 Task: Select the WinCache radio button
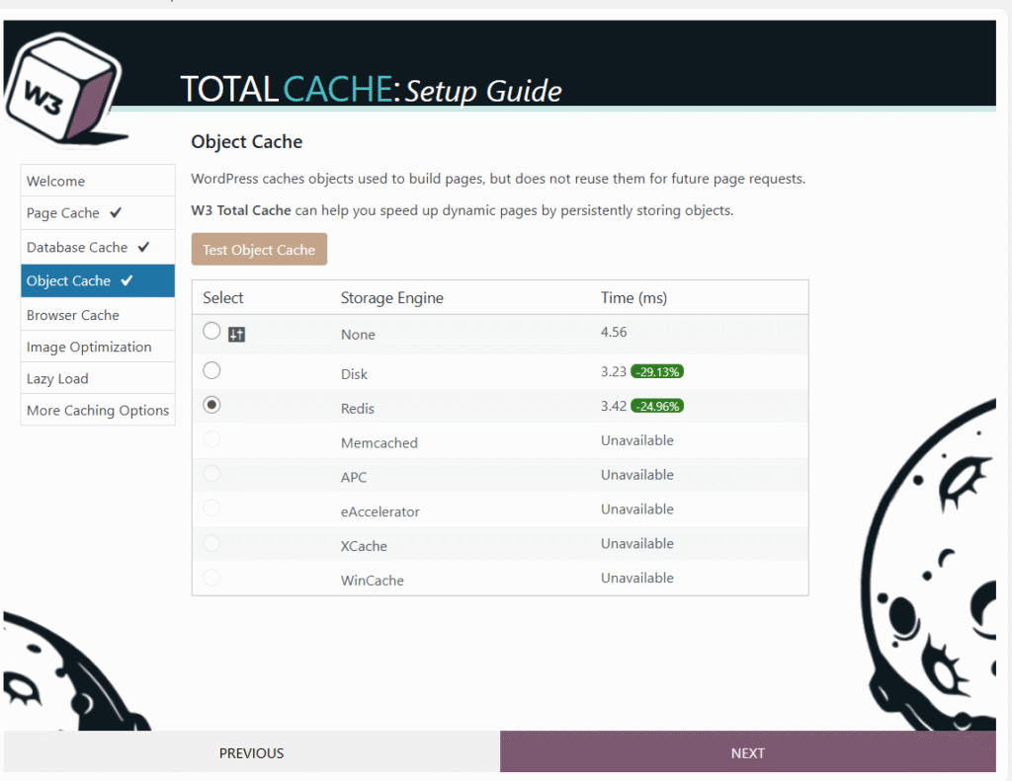tap(211, 578)
